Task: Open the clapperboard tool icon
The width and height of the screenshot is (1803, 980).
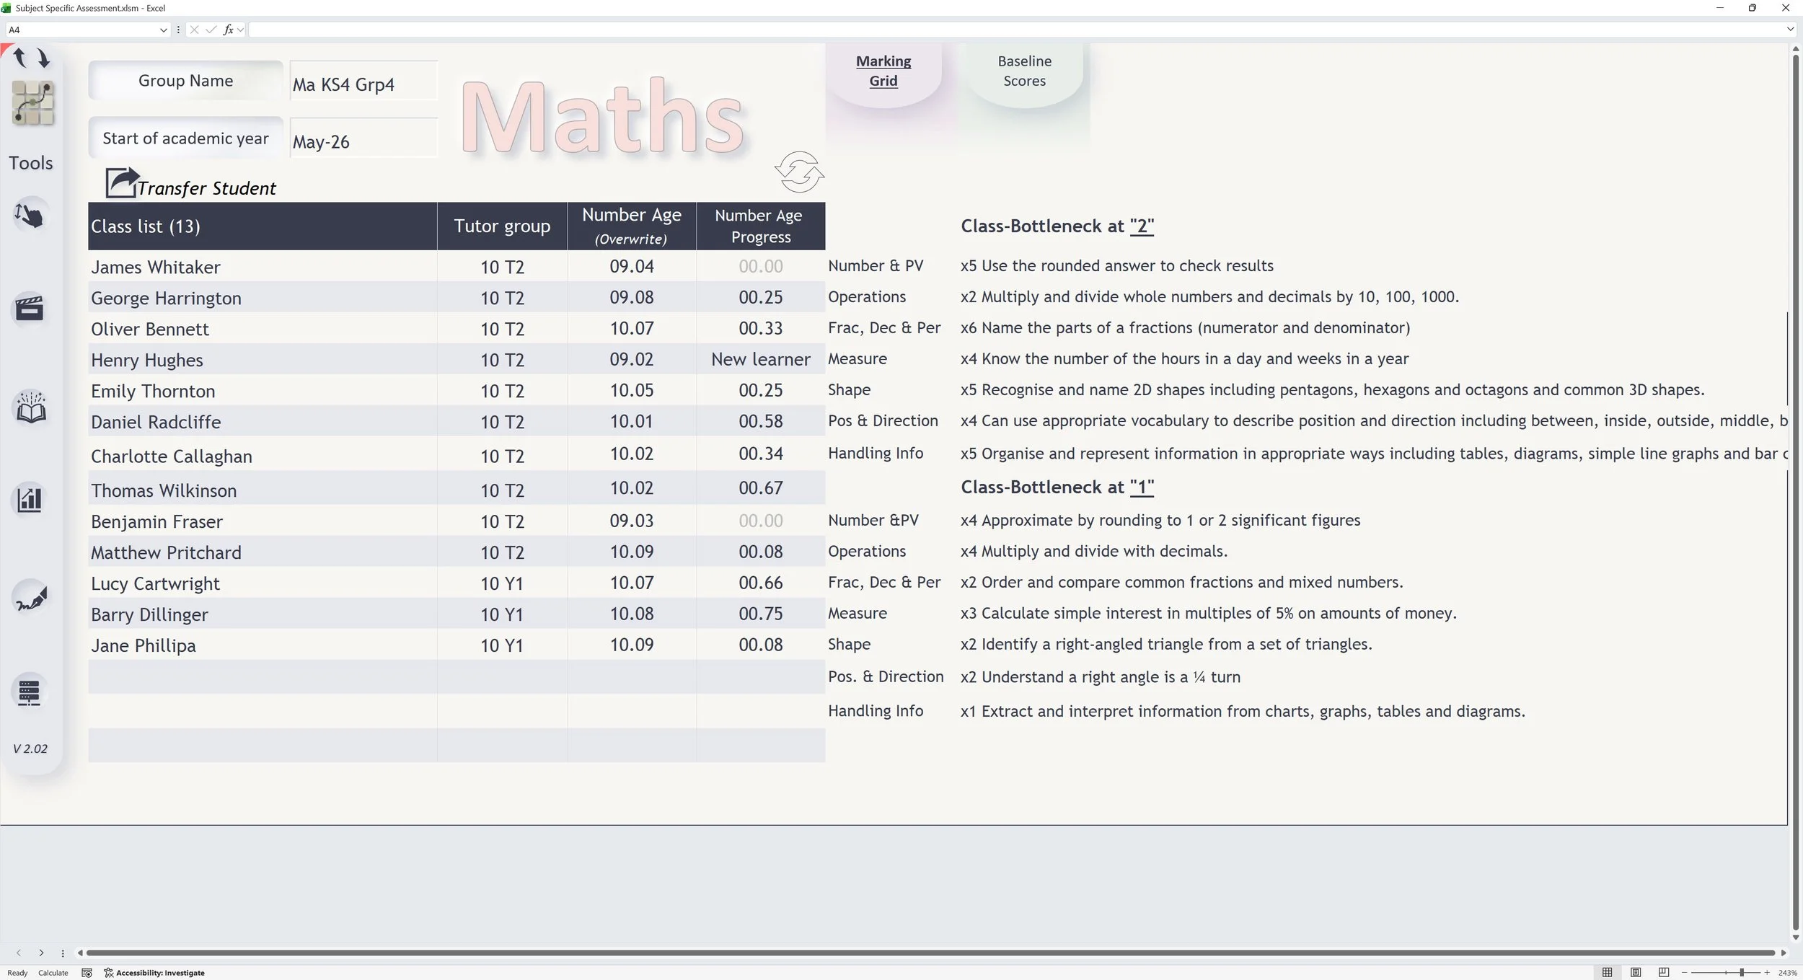Action: click(x=30, y=308)
